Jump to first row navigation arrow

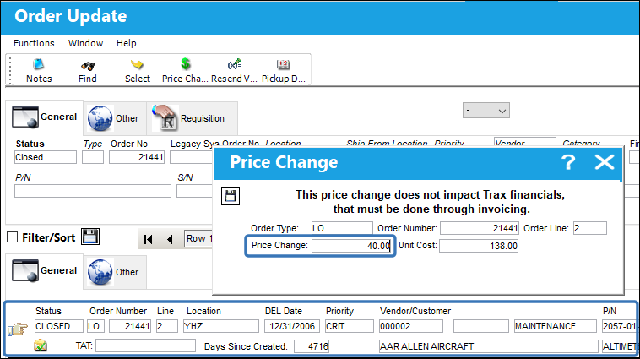coord(148,239)
